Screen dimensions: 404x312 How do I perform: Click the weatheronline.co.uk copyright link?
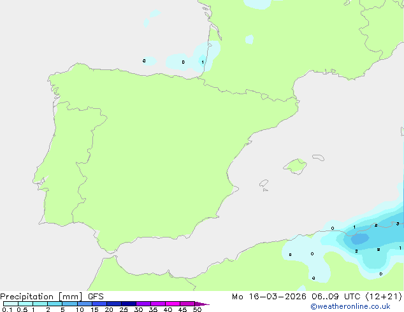350,306
